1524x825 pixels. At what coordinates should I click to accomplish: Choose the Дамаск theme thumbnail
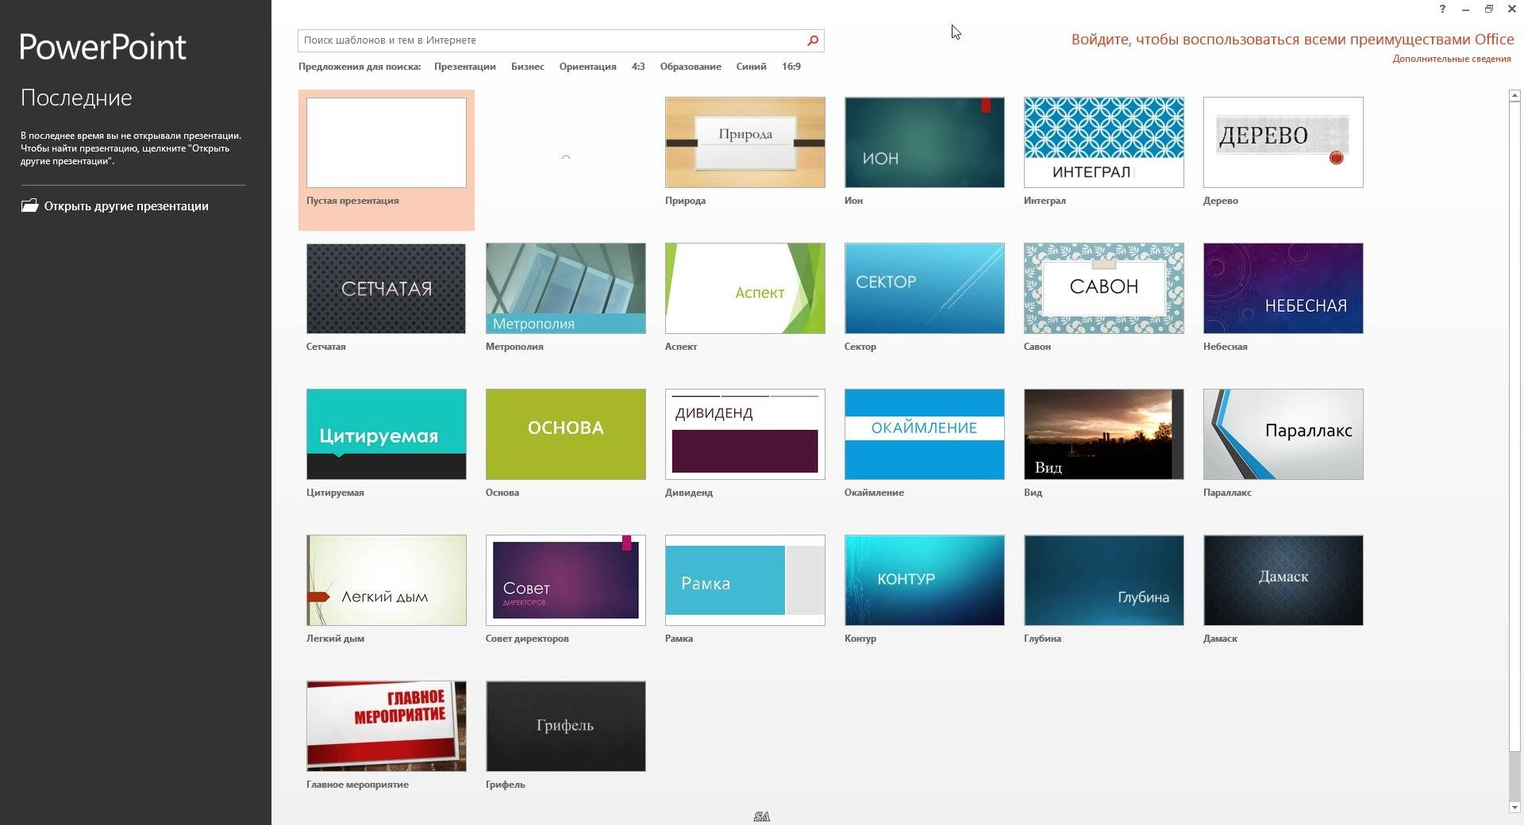[1283, 581]
